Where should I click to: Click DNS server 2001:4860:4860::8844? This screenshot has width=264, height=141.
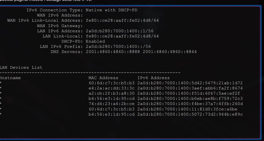click(x=170, y=52)
